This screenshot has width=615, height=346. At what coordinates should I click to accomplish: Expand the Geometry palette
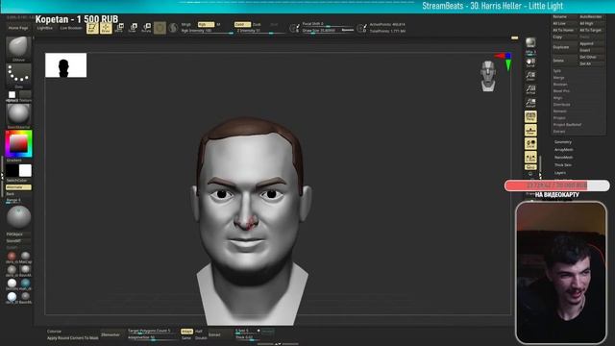pyautogui.click(x=563, y=142)
